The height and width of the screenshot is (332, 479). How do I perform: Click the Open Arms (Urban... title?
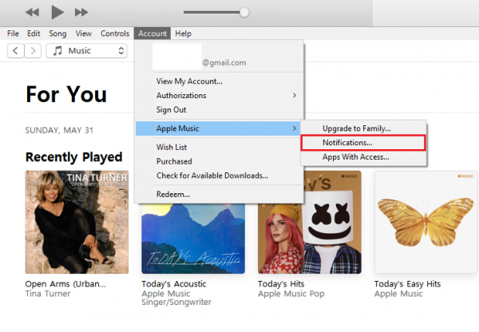[65, 284]
